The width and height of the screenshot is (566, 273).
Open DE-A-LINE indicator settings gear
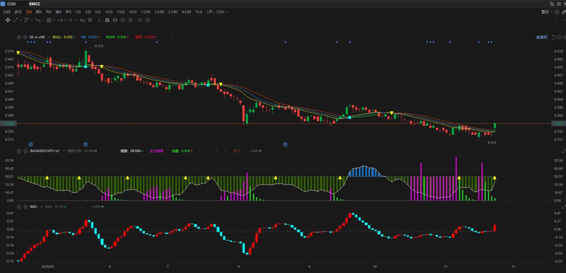(19, 37)
